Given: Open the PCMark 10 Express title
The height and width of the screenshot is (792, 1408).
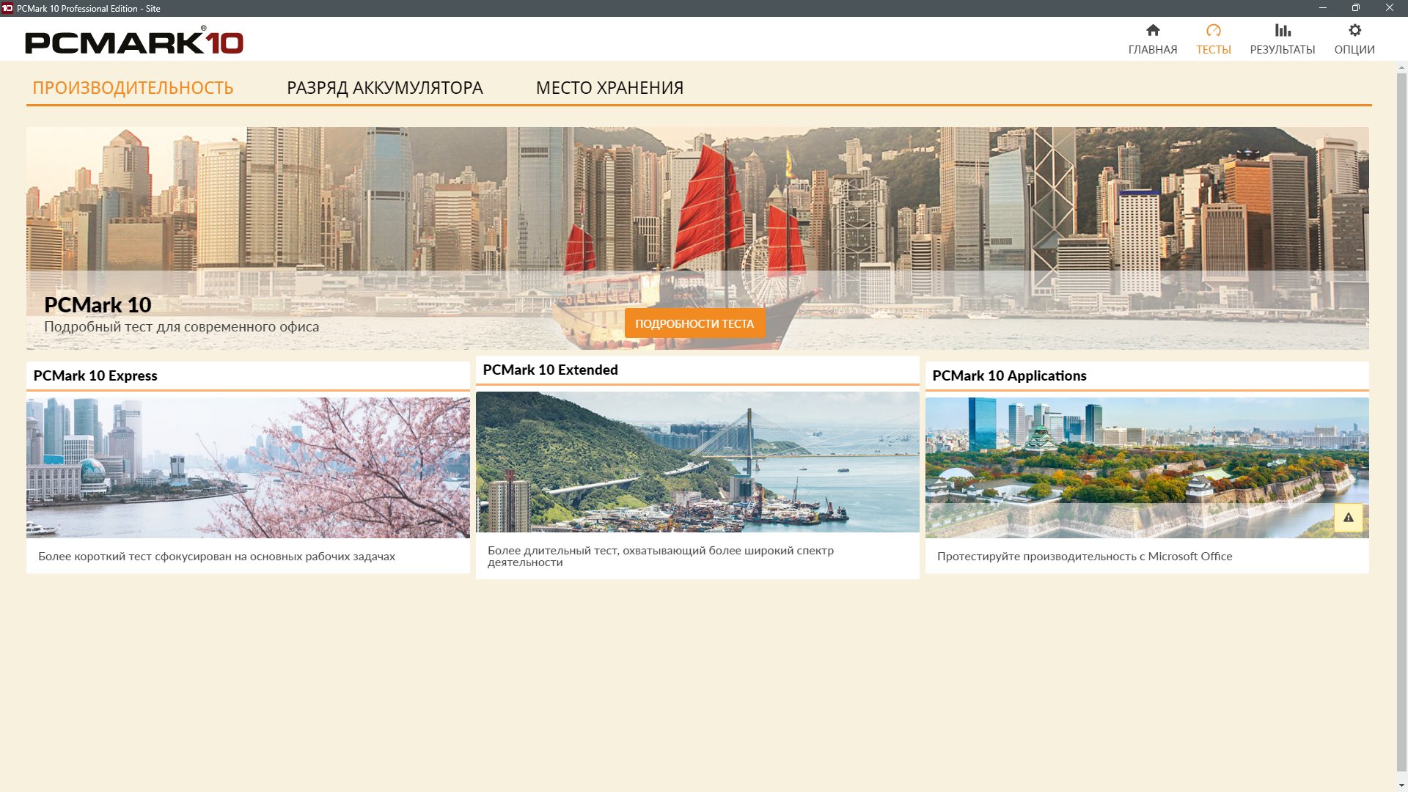Looking at the screenshot, I should (95, 375).
